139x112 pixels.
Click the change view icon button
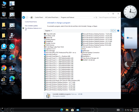click(x=112, y=31)
